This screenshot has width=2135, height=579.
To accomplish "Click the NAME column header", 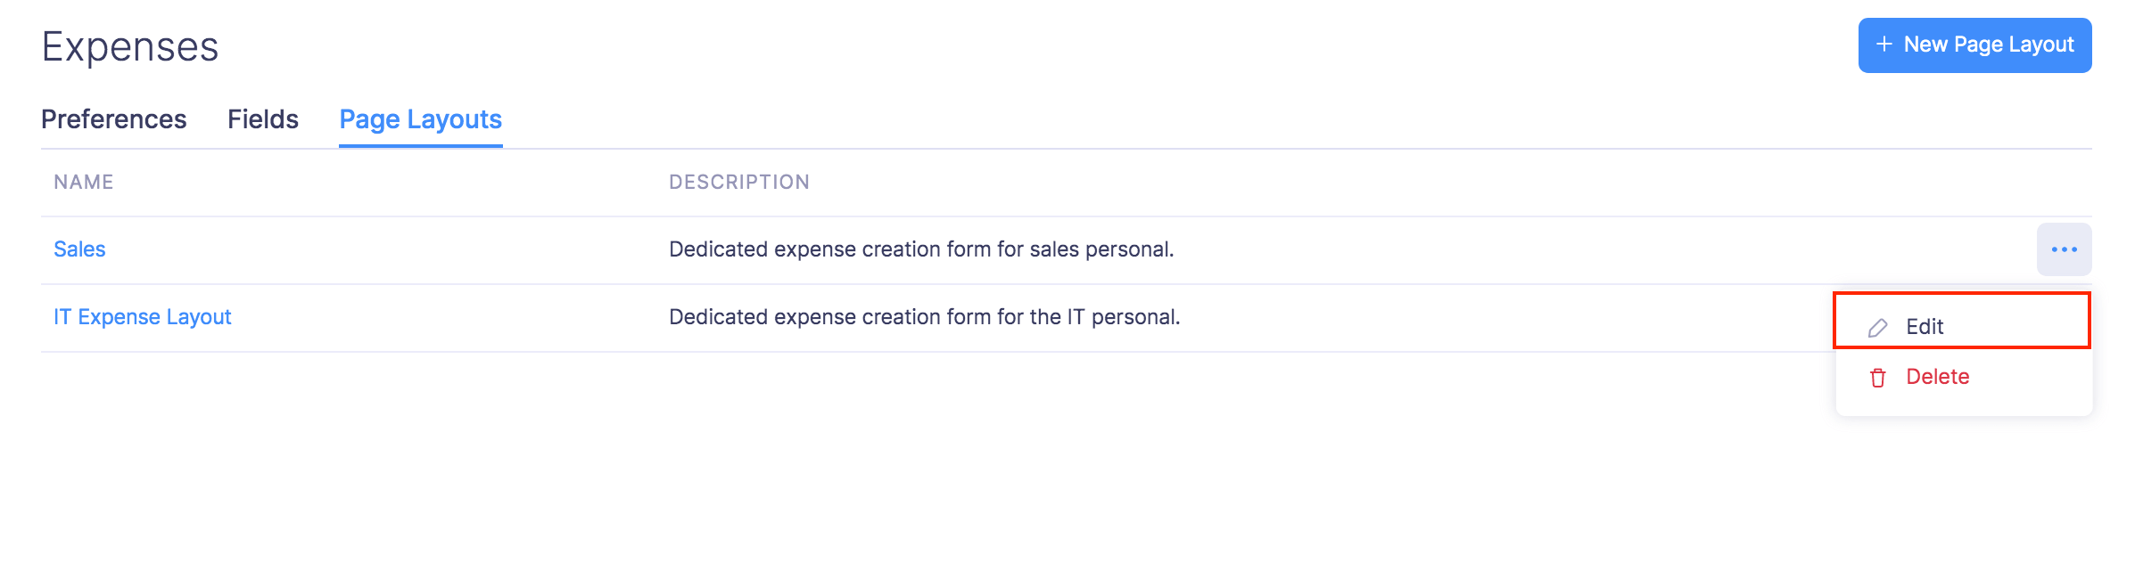I will pyautogui.click(x=84, y=183).
